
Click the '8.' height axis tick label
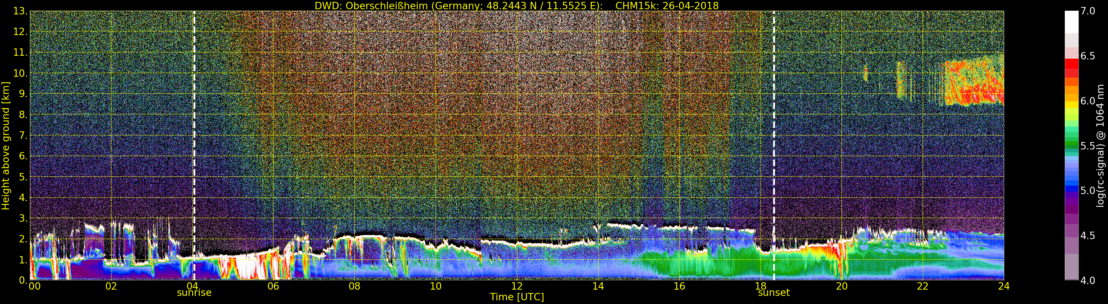23,114
